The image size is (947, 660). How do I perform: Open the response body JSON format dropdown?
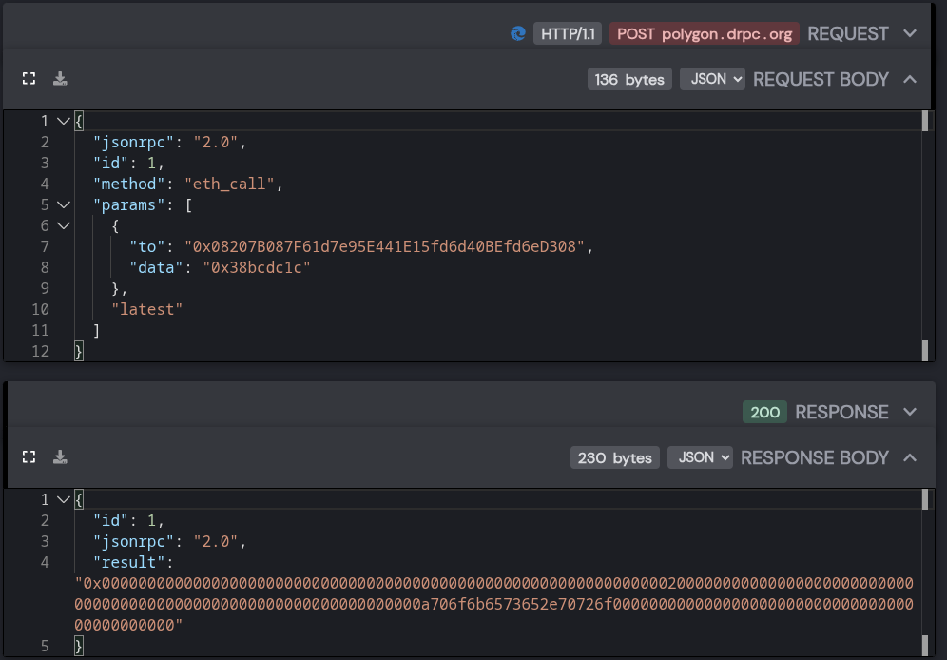(700, 457)
